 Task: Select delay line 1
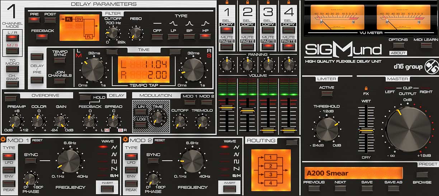point(227,30)
